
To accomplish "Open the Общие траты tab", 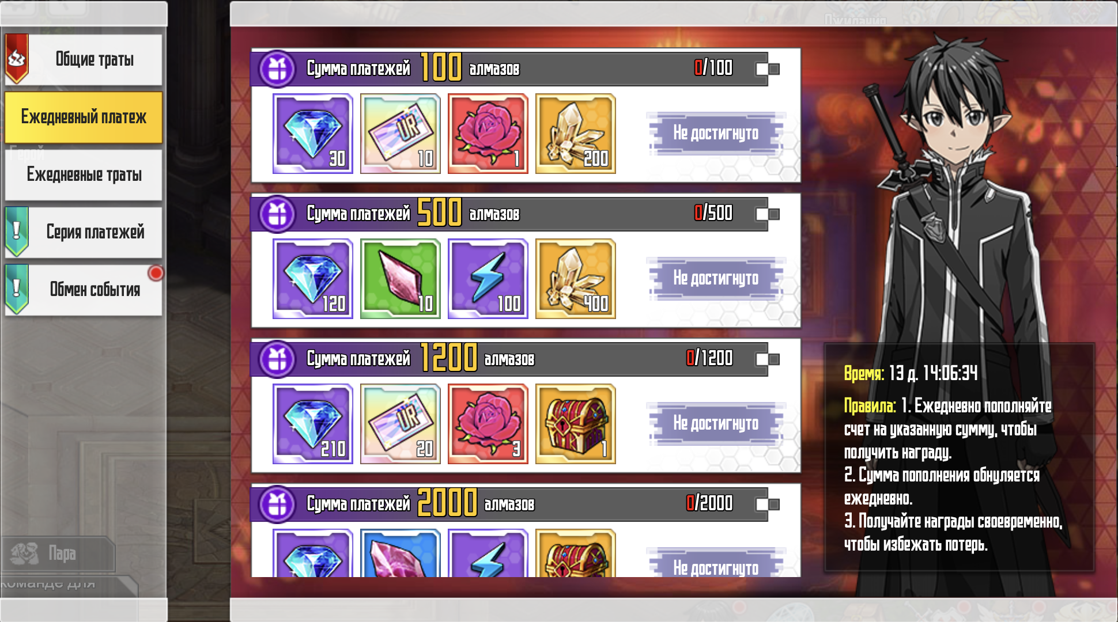I will pyautogui.click(x=84, y=59).
